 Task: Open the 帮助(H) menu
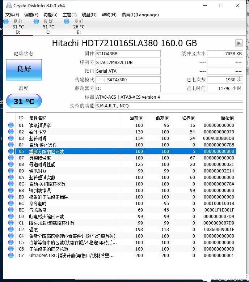[109, 15]
